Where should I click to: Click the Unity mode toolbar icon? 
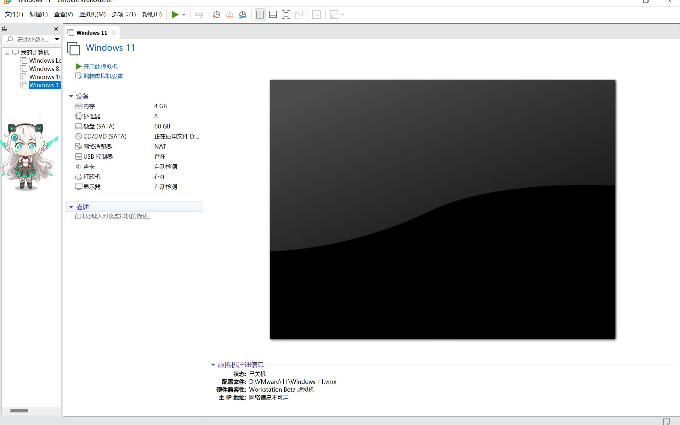pos(299,14)
